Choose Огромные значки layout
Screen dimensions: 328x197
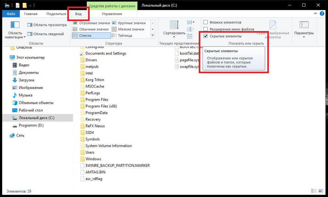tap(91, 23)
